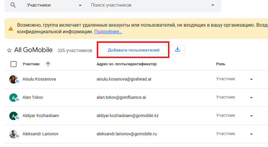Viewport: 268px width, 147px height.
Task: Click the Добавьте пользователей button
Action: point(133,50)
